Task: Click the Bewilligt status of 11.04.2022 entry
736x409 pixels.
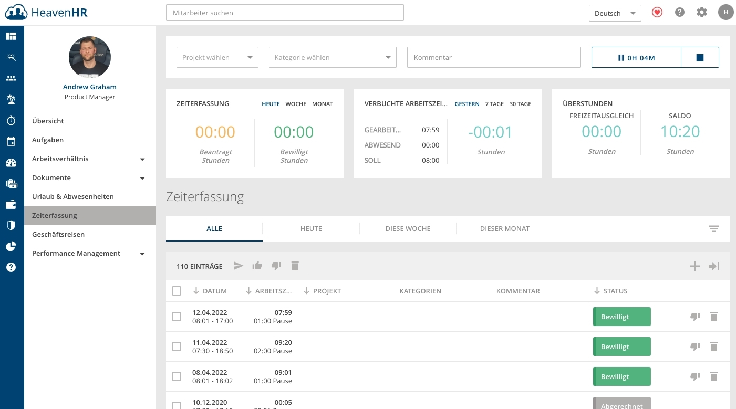Action: [622, 347]
